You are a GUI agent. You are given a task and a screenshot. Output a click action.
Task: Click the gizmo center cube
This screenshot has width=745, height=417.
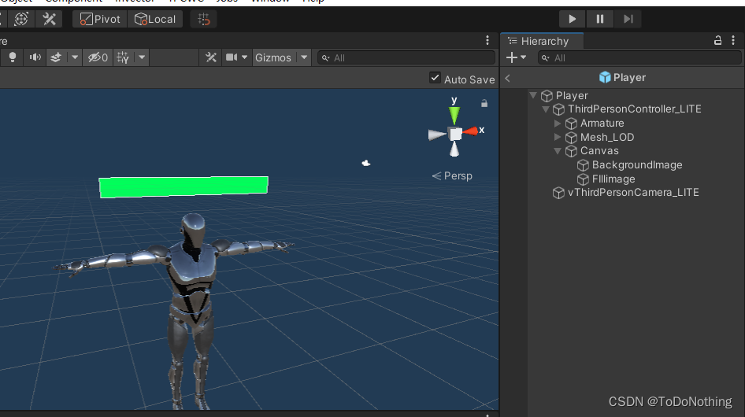455,134
